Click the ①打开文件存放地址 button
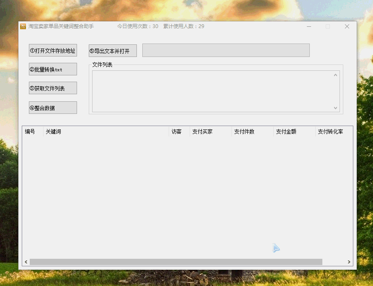 pyautogui.click(x=53, y=51)
